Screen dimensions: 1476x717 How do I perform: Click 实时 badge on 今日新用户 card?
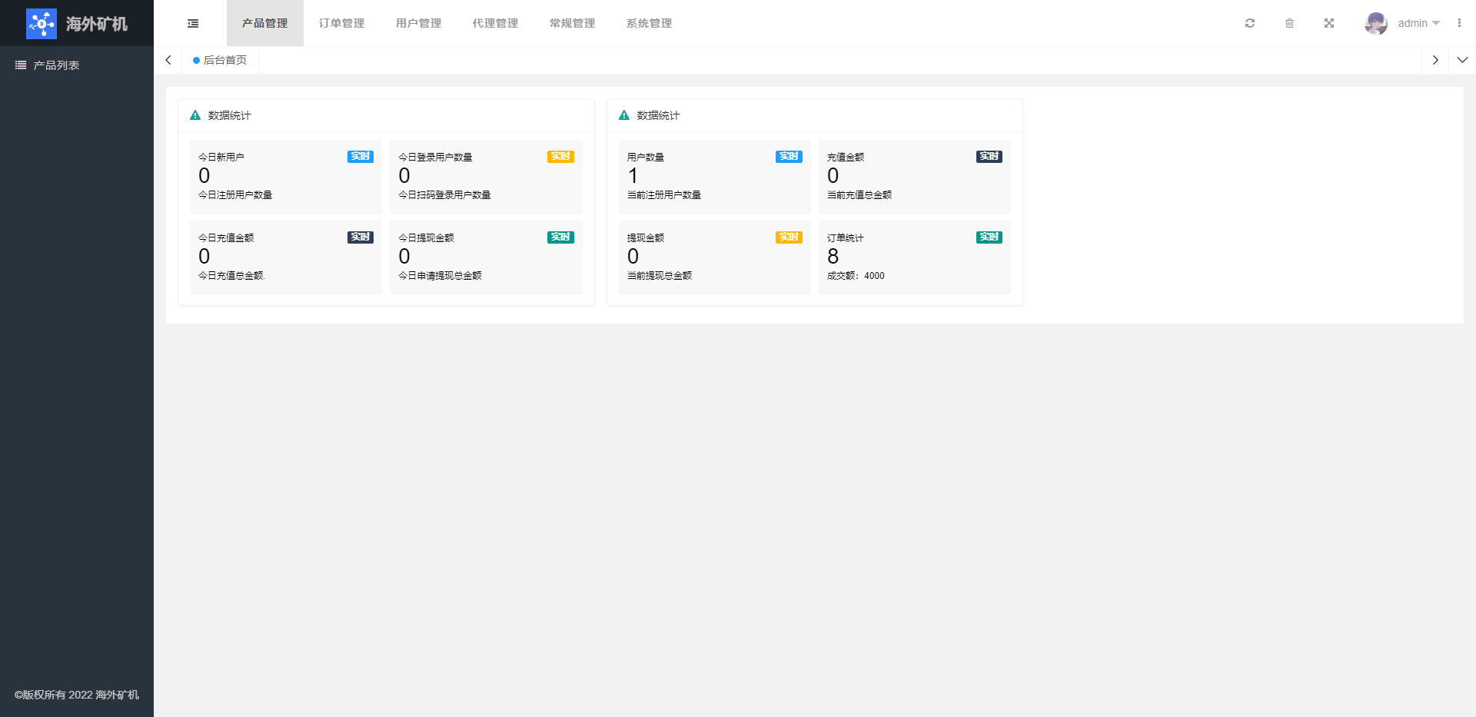click(361, 157)
